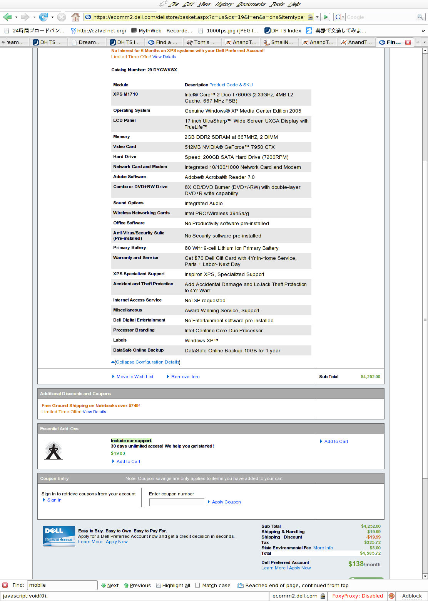Viewport: 428px width, 601px height.
Task: Show more bookmarks with the » chevron
Action: coord(423,30)
